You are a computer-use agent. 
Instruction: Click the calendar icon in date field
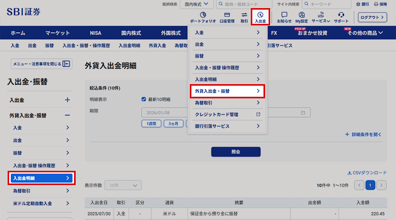click(x=303, y=113)
